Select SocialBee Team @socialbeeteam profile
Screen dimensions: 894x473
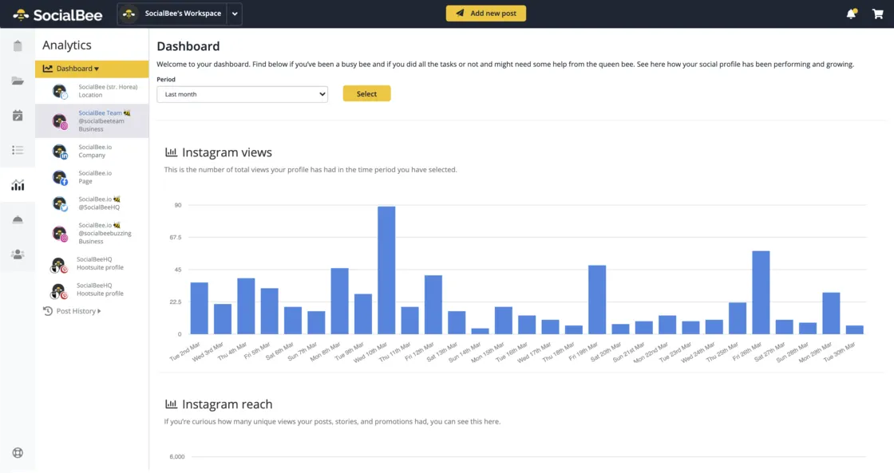(92, 120)
